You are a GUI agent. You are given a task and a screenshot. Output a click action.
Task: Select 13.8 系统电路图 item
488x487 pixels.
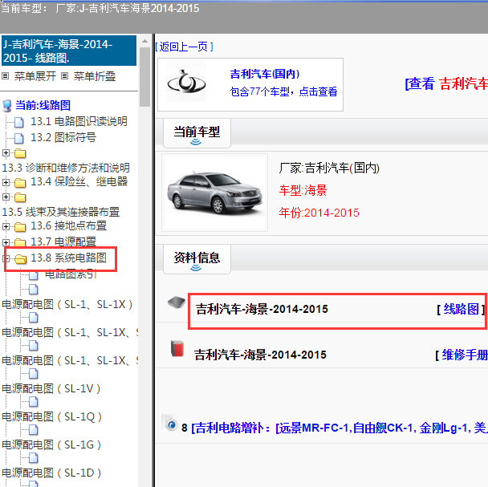[x=68, y=258]
